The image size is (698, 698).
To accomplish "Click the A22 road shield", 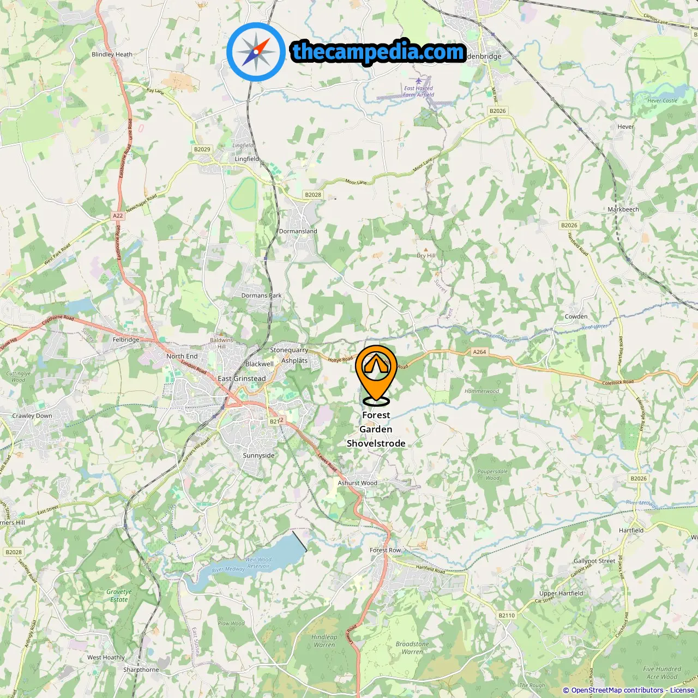I will pyautogui.click(x=118, y=215).
